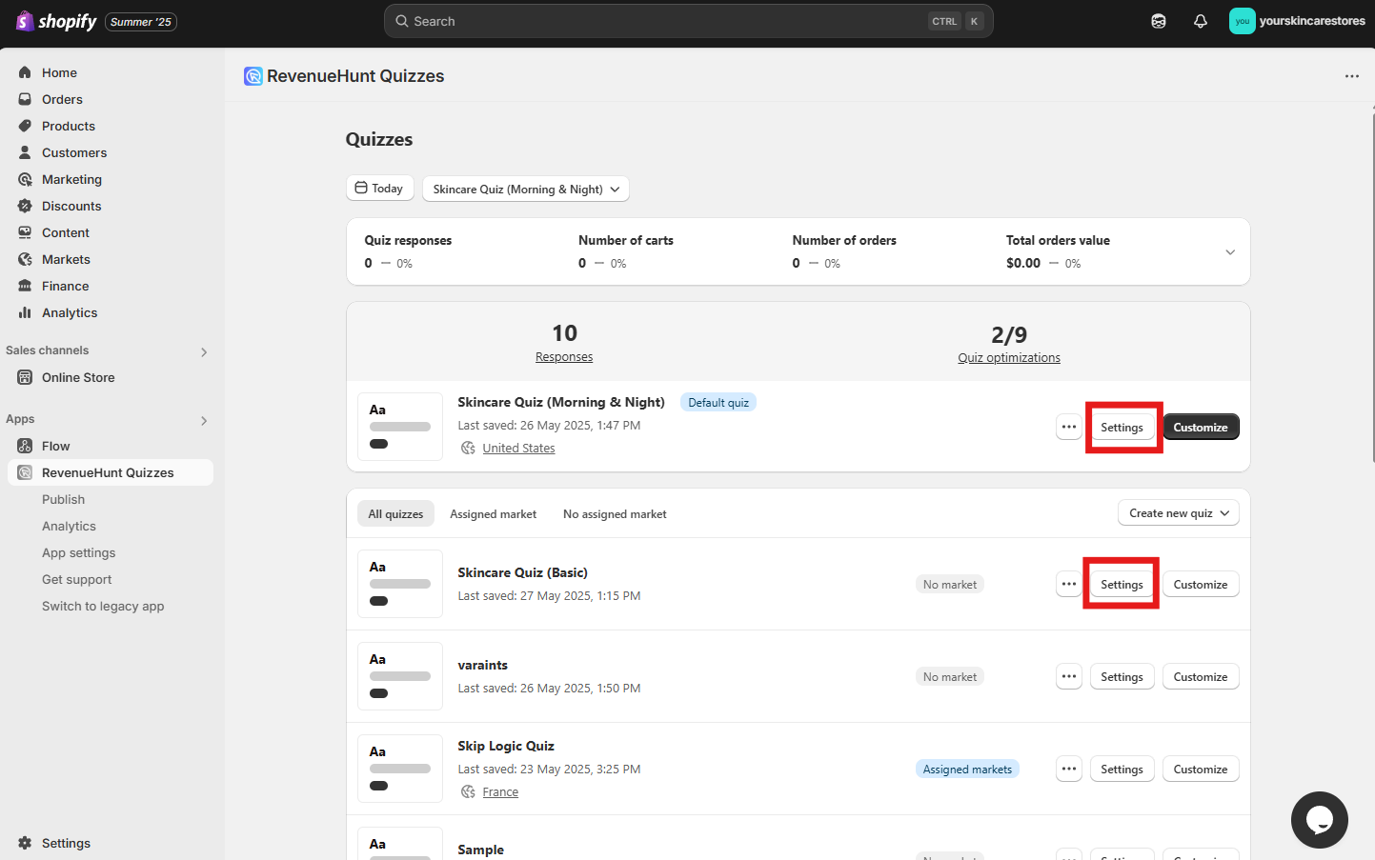Screen dimensions: 1375x860
Task: Open Settings for Skip Logic Quiz
Action: [1122, 769]
